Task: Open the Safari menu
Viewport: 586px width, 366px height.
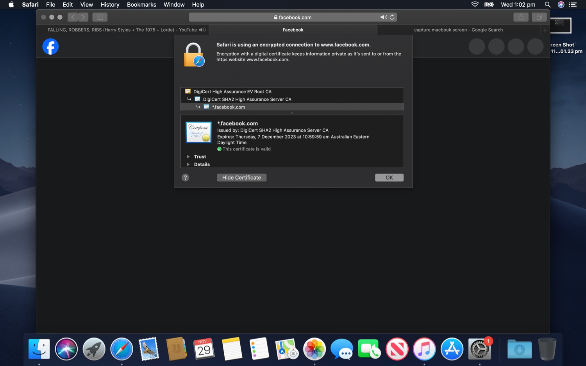Action: pos(30,5)
